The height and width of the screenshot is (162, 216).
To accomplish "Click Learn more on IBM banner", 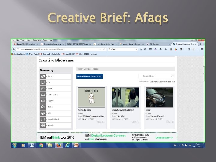I will click(x=164, y=137).
